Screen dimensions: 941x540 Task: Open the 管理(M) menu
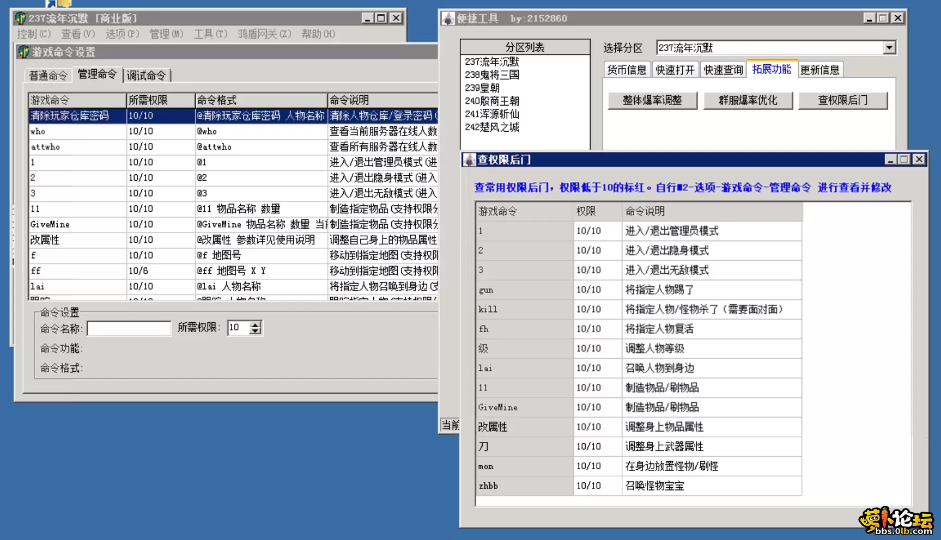point(166,34)
